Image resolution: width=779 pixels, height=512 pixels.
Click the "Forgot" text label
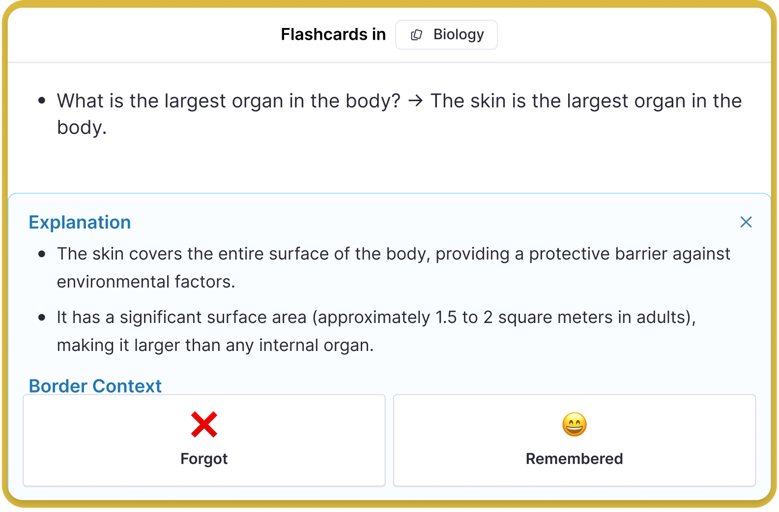pos(204,458)
